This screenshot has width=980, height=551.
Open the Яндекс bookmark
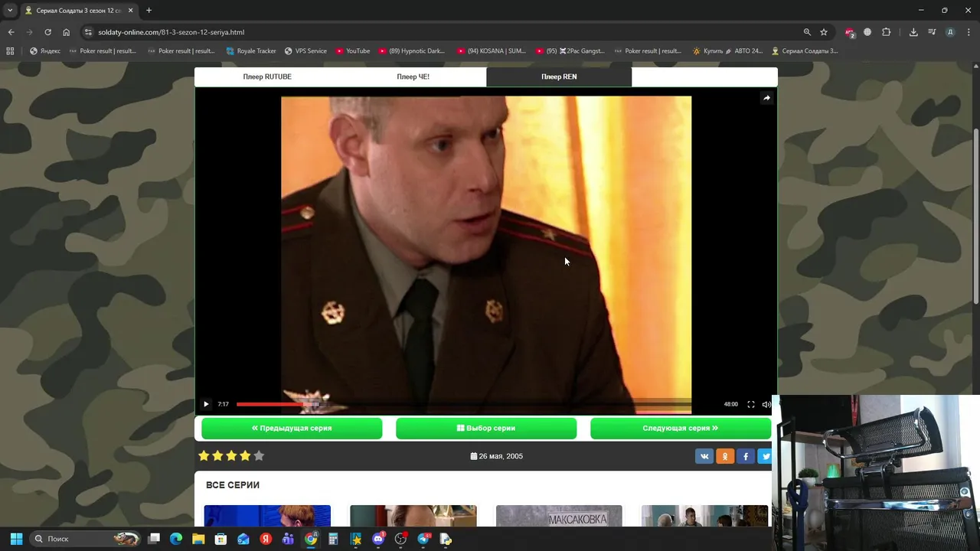pos(45,51)
